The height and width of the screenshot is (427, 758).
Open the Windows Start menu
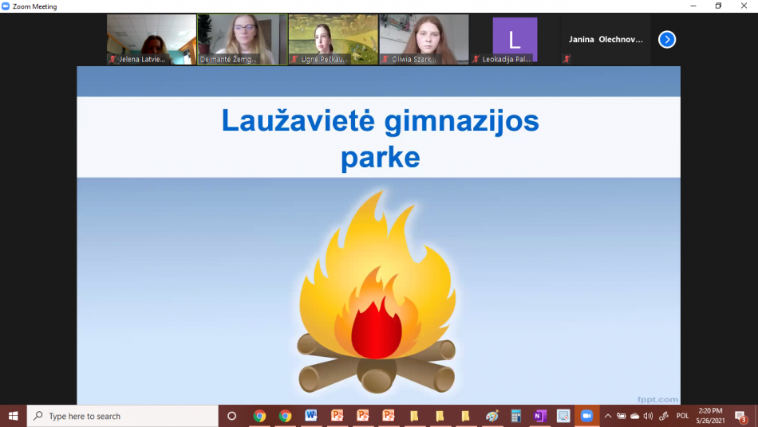click(13, 416)
